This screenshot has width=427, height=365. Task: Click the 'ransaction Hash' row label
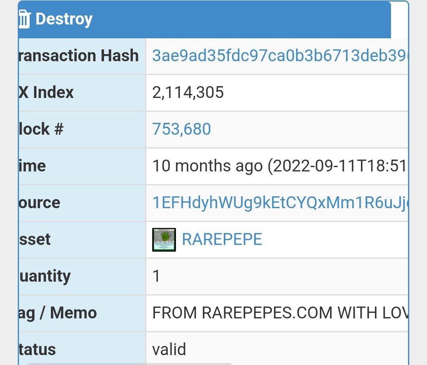pyautogui.click(x=78, y=55)
